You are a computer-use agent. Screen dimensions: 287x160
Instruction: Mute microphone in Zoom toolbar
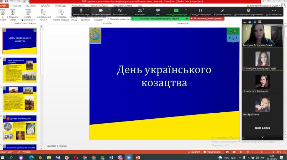click(81, 11)
